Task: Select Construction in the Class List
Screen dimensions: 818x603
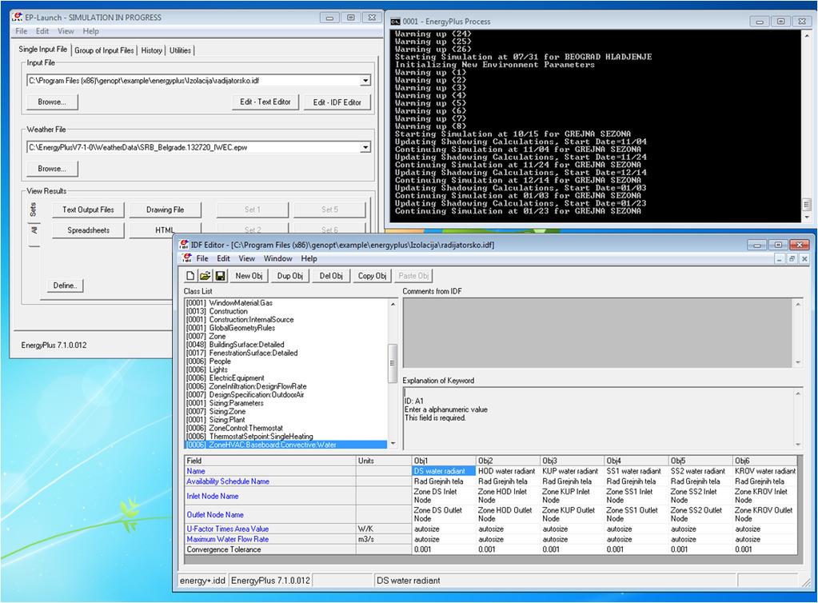Action: pyautogui.click(x=229, y=311)
